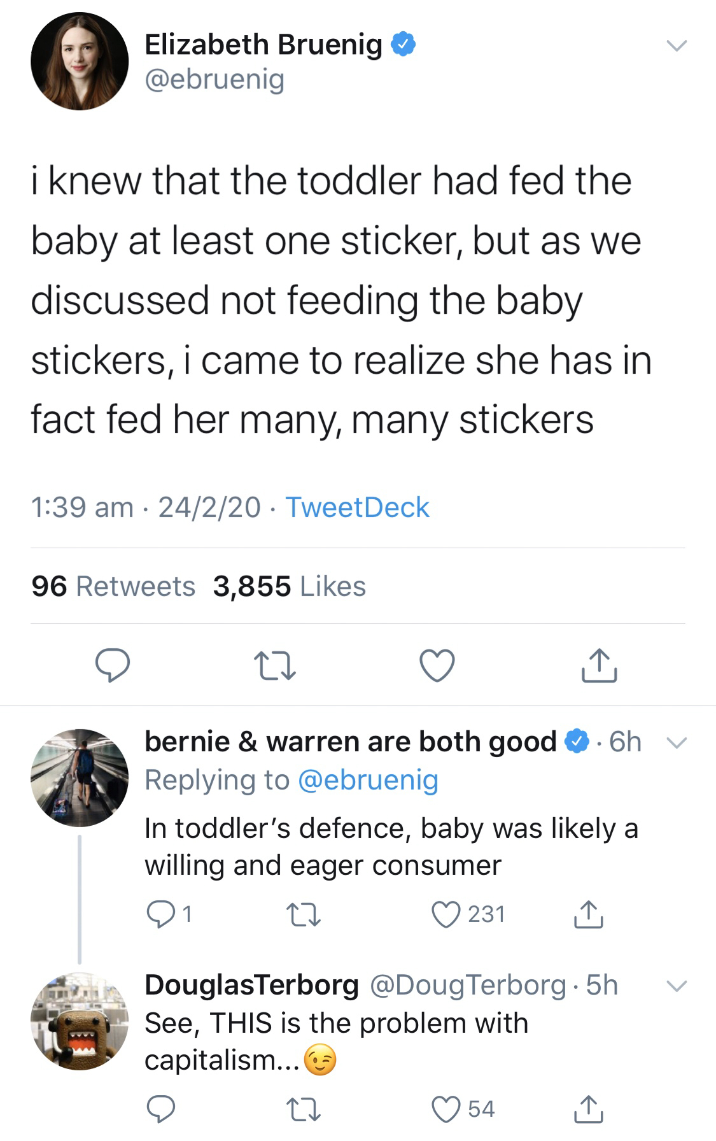Reply to Elizabeth Bruenig's main tweet
Viewport: 716px width, 1141px height.
(x=113, y=665)
